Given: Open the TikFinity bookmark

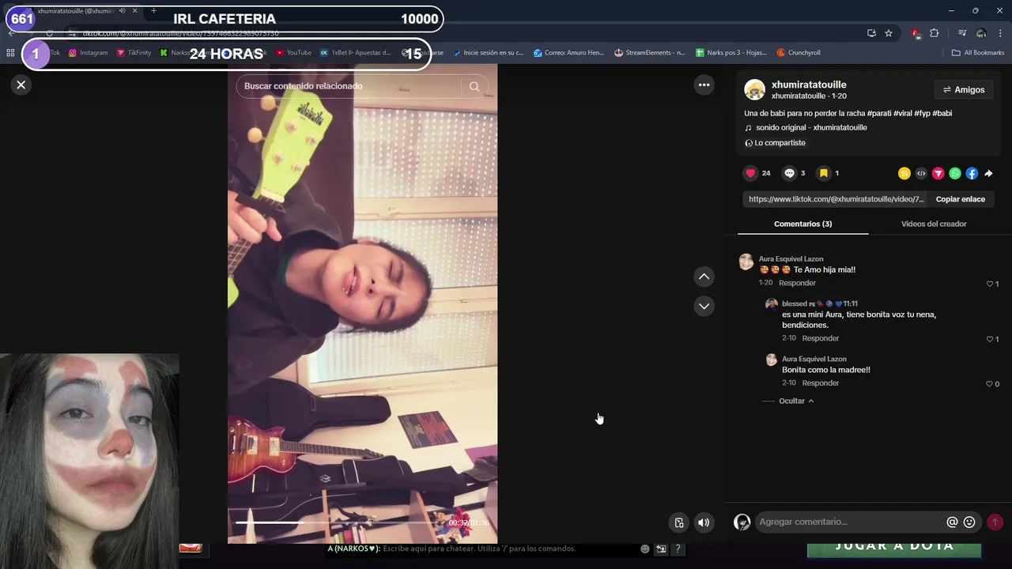Looking at the screenshot, I should [x=134, y=53].
